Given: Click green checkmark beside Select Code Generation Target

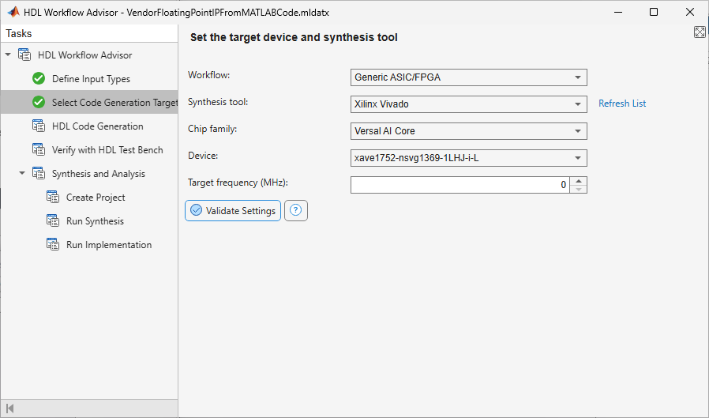Looking at the screenshot, I should coord(39,102).
